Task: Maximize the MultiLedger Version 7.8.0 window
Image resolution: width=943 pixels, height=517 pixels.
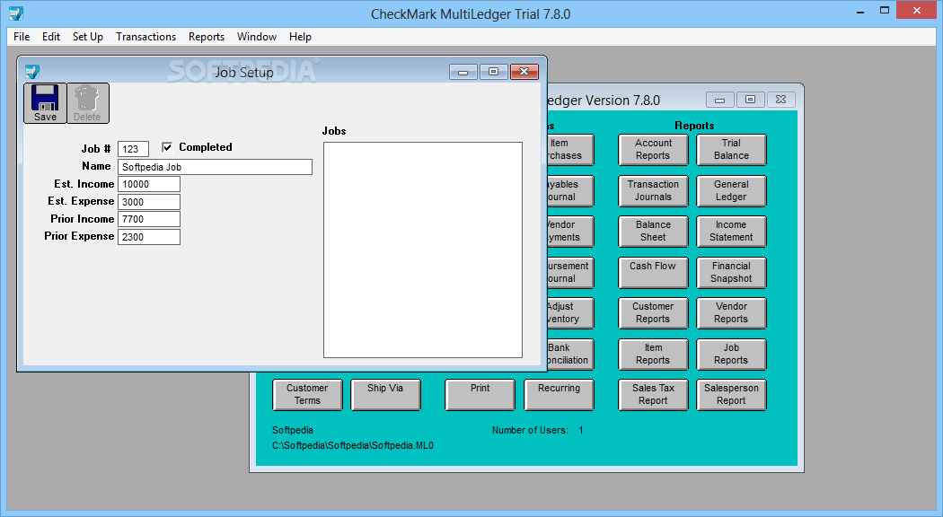Action: coord(750,100)
